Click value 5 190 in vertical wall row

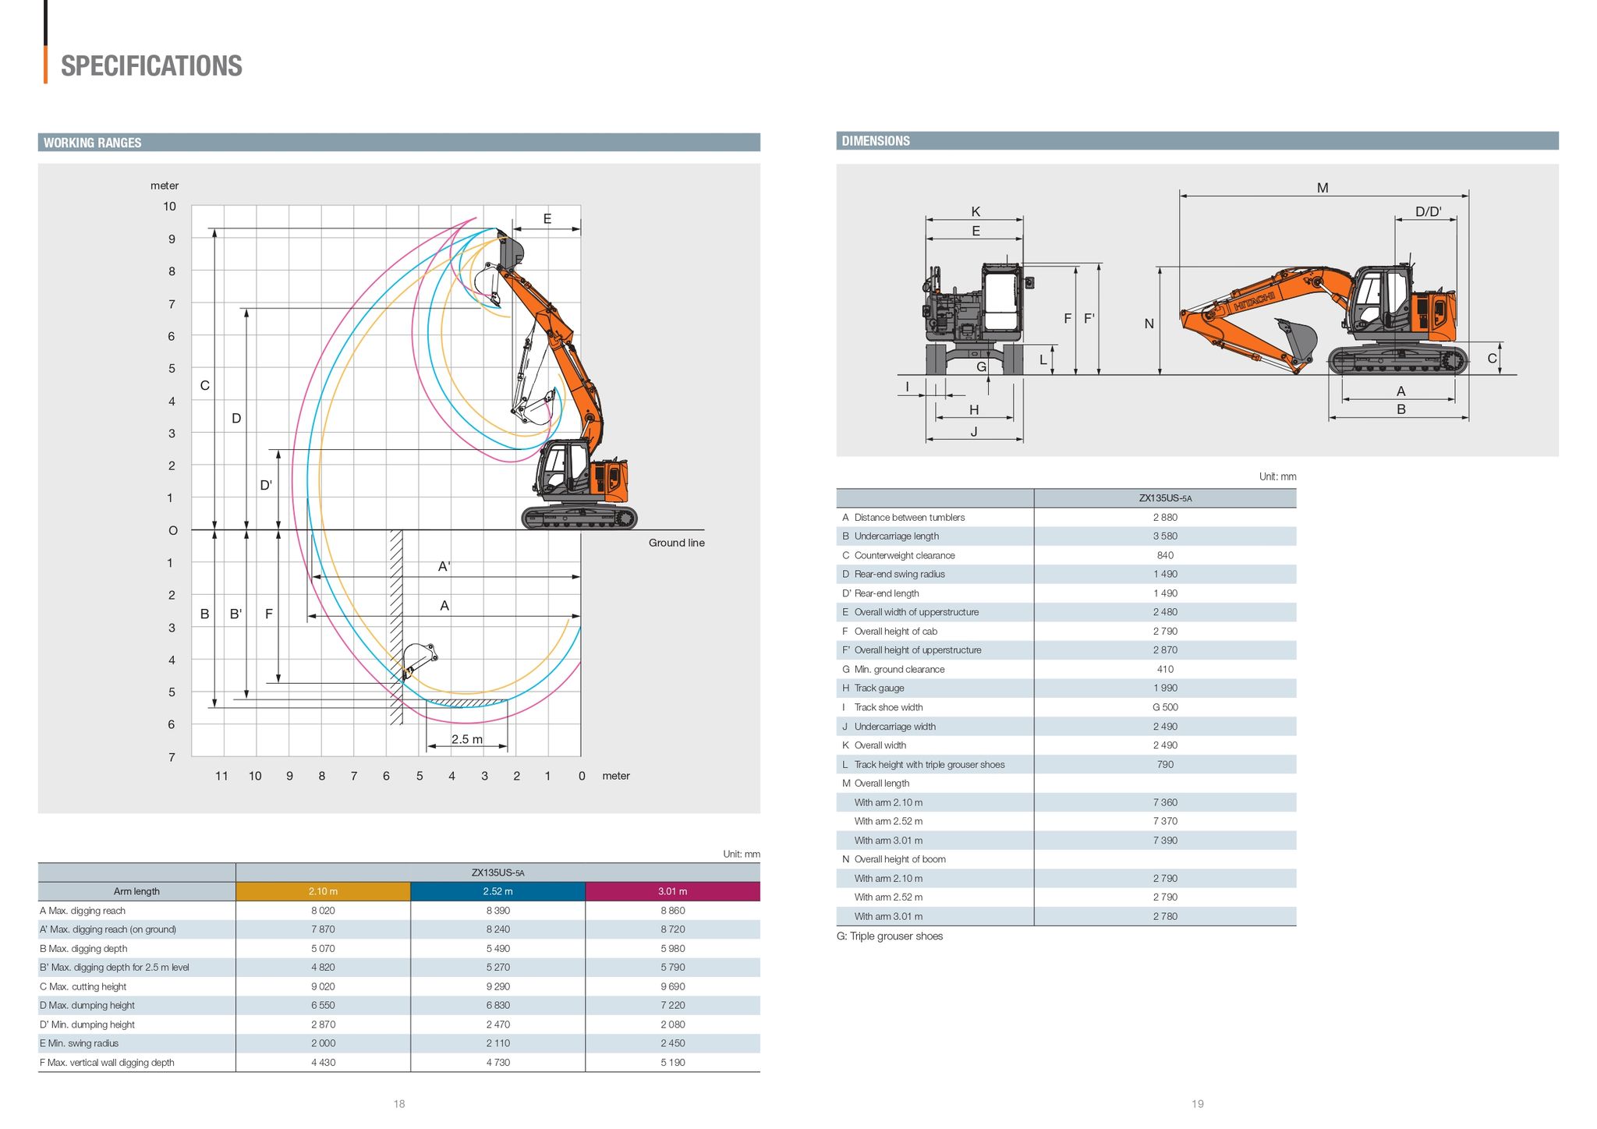click(672, 1063)
